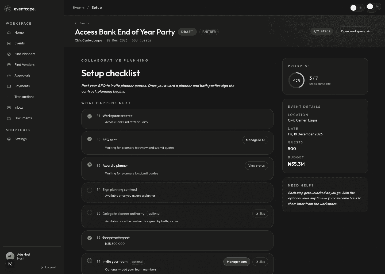The width and height of the screenshot is (385, 274).
Task: Click the empty circle for Delegate planner authority
Action: [x=90, y=212]
